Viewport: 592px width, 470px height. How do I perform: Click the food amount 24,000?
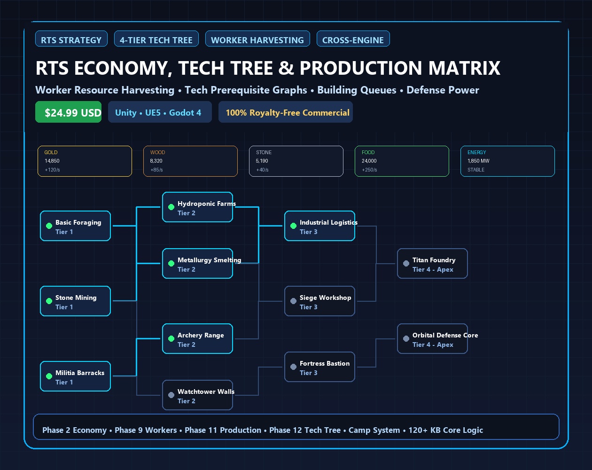369,161
